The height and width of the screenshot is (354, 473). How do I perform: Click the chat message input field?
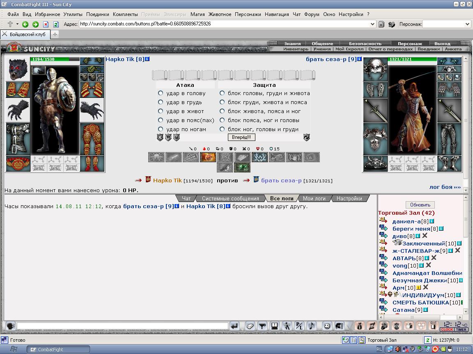coord(122,326)
